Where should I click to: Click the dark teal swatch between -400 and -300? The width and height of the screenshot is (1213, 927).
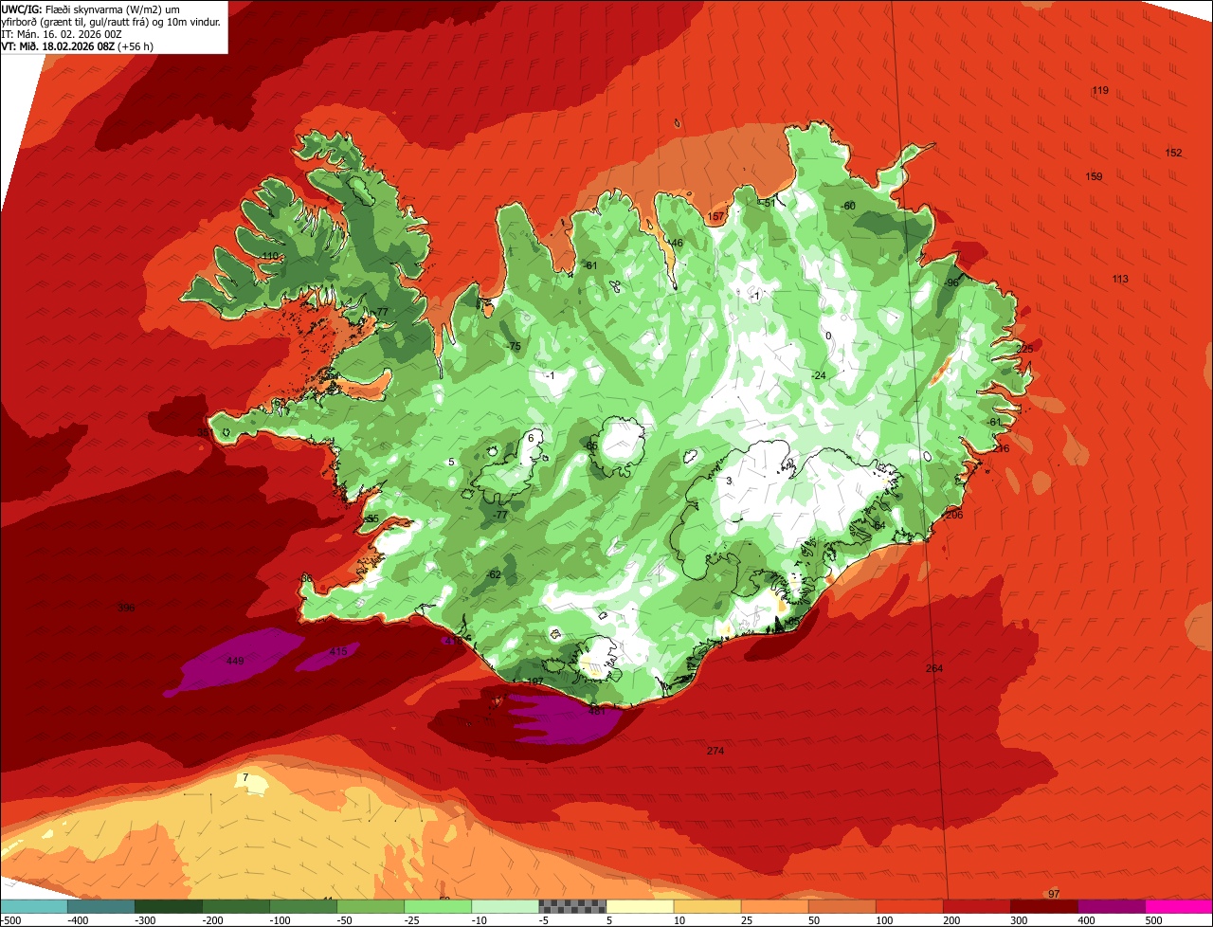[x=100, y=907]
